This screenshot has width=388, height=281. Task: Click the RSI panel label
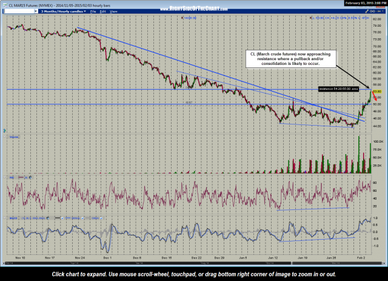12,177
